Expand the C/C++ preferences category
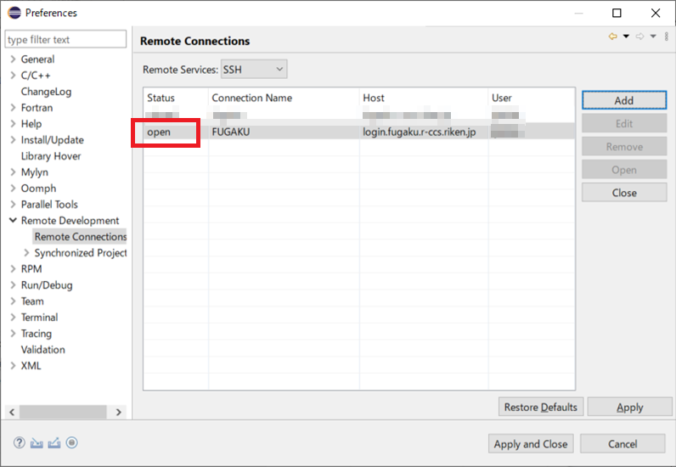676x467 pixels. tap(12, 76)
